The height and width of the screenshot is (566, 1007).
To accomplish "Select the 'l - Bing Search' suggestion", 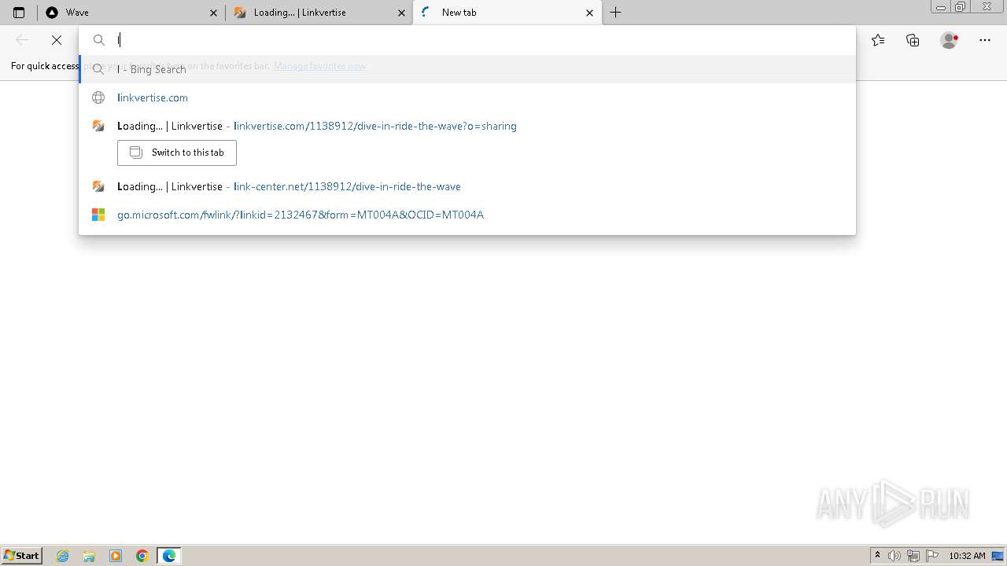I will (467, 69).
